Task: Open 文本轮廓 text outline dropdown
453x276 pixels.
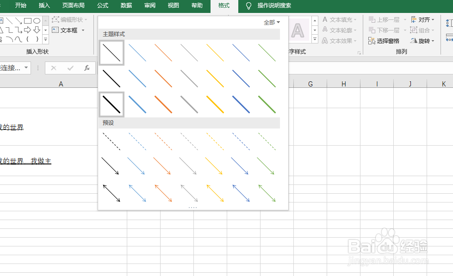Action: pyautogui.click(x=340, y=30)
